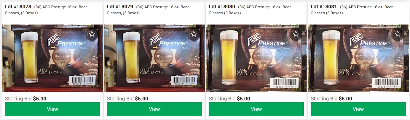
Task: Open the View button under lot 8080
Action: coord(256,109)
